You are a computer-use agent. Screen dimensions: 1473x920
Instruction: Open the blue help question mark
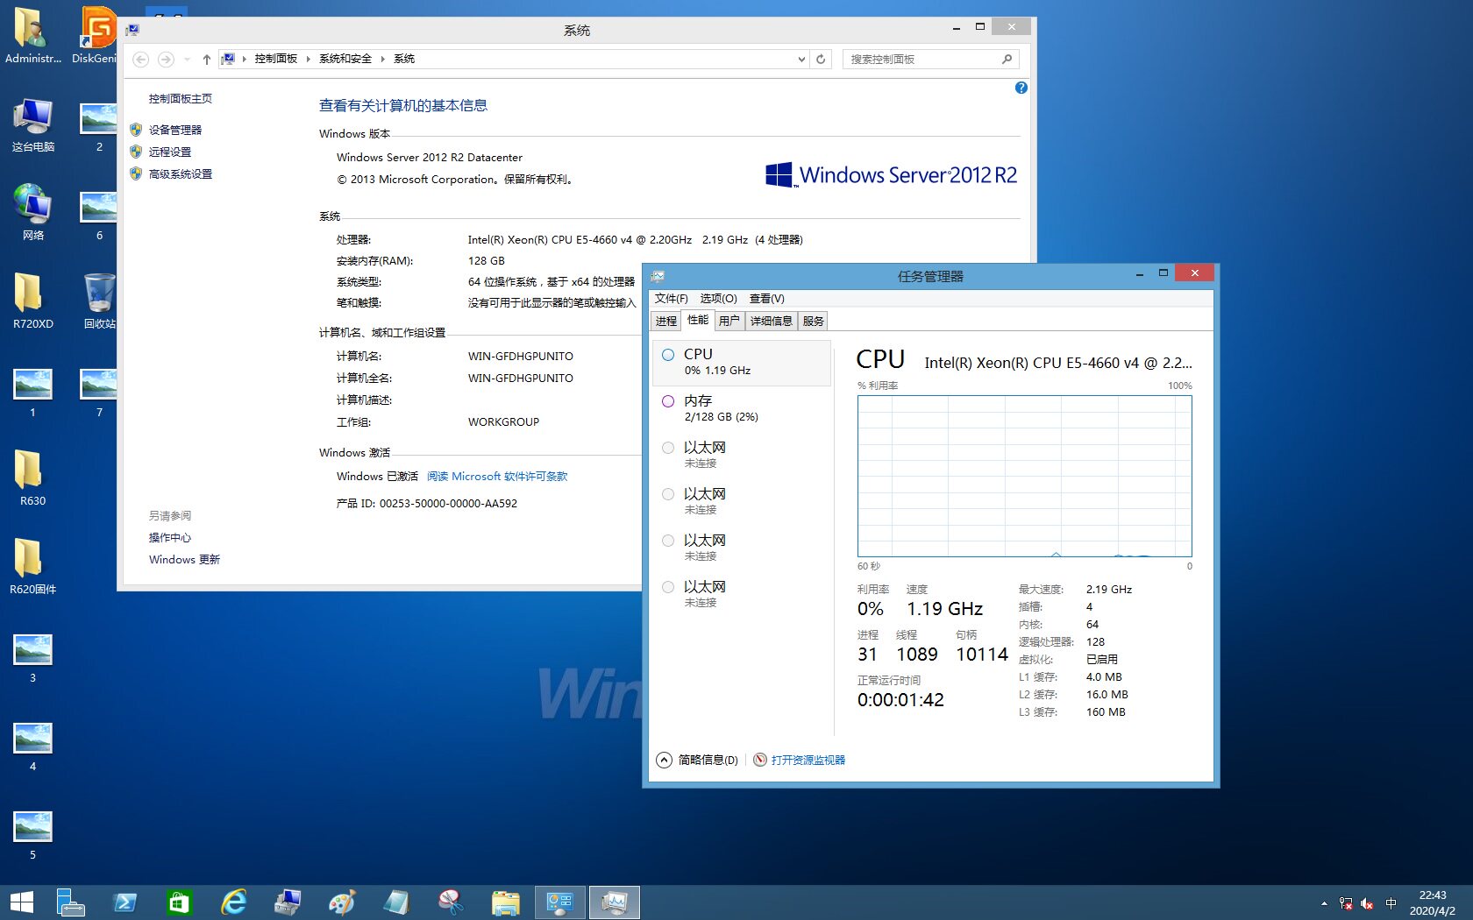(1021, 88)
